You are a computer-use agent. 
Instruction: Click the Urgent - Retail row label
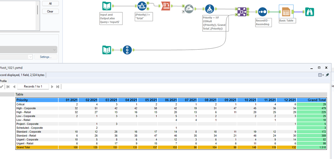(x=25, y=143)
